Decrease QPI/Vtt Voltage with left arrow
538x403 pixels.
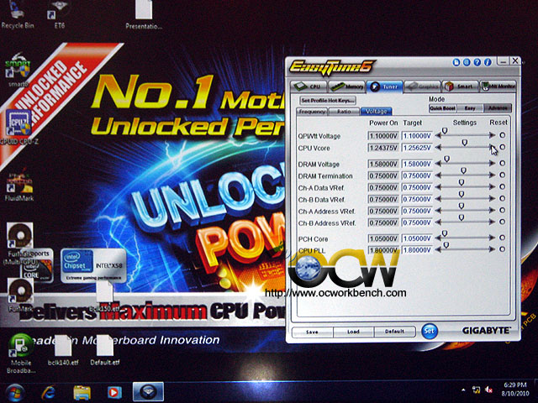click(x=438, y=136)
